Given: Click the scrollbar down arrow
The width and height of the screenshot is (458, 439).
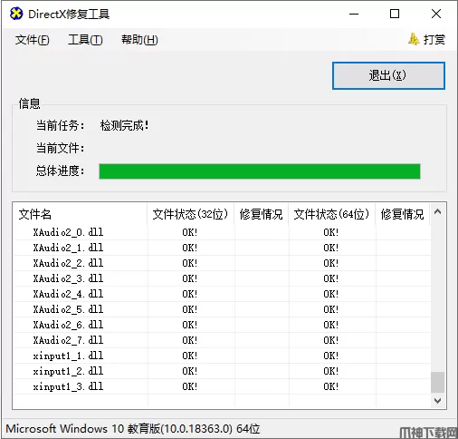Looking at the screenshot, I should [437, 401].
